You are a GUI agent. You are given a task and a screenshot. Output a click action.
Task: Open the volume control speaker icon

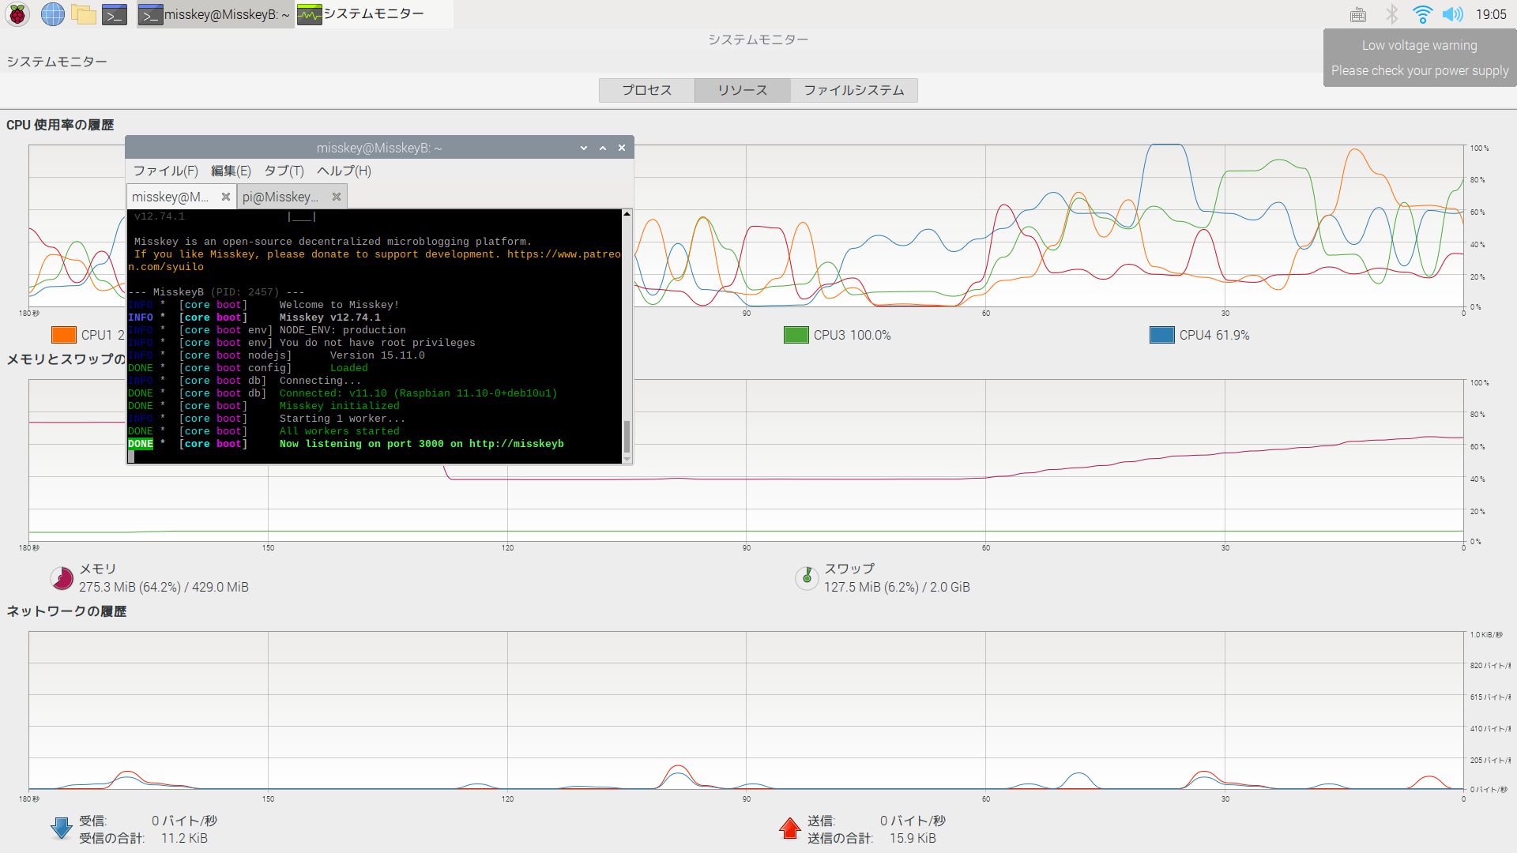point(1452,14)
